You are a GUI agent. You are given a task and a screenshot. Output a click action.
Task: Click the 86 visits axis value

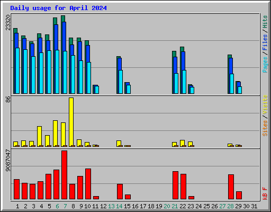pyautogui.click(x=8, y=100)
